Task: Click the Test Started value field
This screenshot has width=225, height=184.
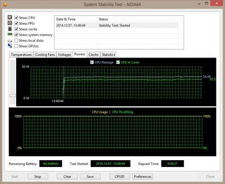Action: point(110,164)
